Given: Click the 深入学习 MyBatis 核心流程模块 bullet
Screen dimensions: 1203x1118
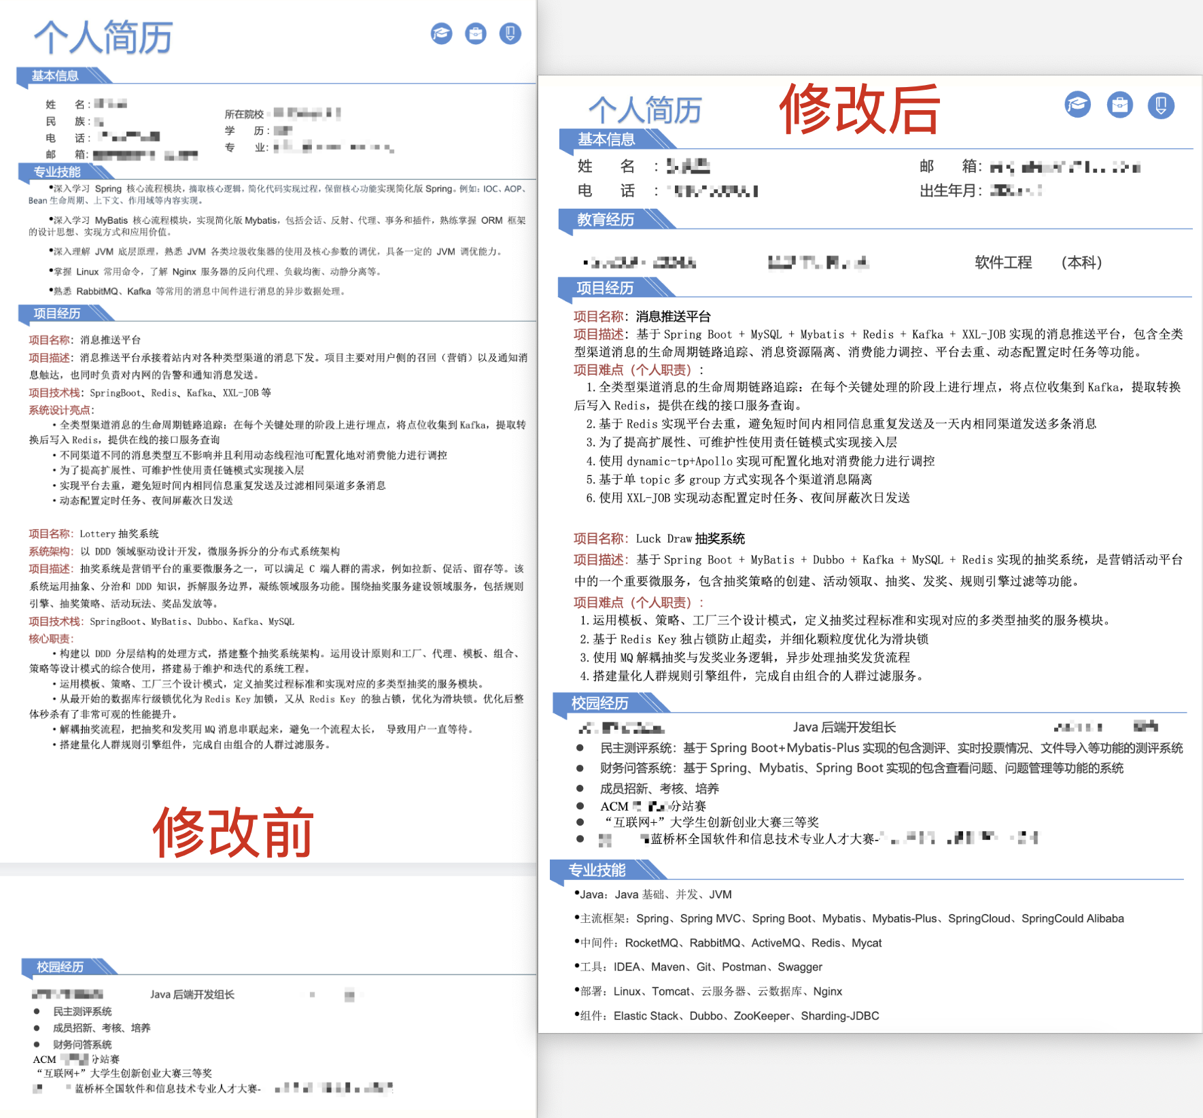Looking at the screenshot, I should [278, 226].
